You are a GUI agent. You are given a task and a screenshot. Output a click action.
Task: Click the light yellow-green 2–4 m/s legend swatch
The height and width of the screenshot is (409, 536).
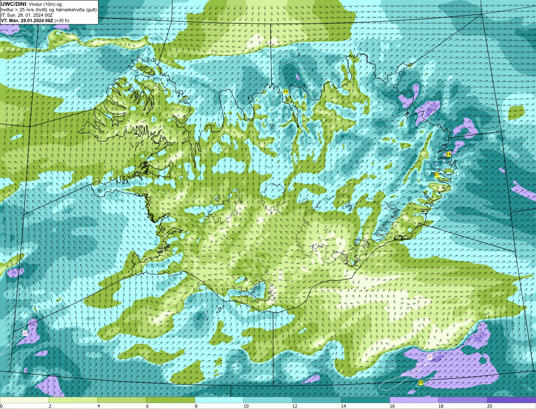click(x=73, y=400)
